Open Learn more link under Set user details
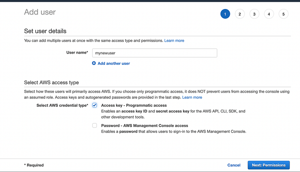This screenshot has height=172, width=300. [x=174, y=40]
